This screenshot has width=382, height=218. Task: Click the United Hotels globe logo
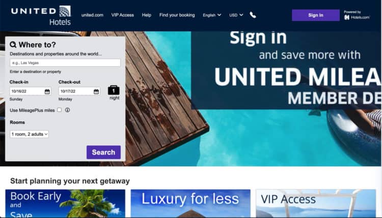[65, 11]
